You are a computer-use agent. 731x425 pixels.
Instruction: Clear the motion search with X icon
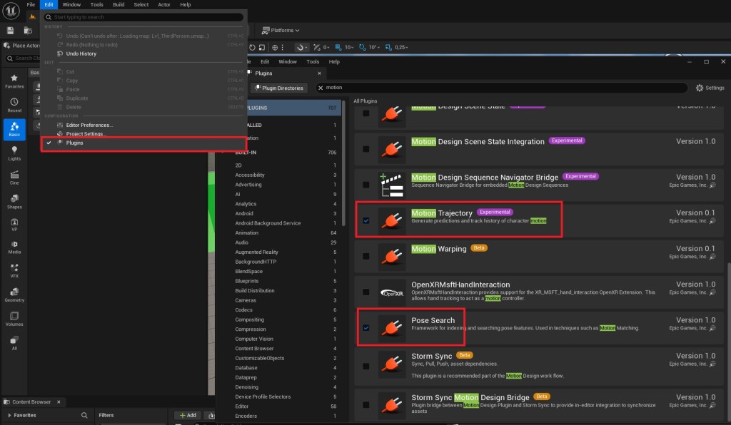(321, 88)
